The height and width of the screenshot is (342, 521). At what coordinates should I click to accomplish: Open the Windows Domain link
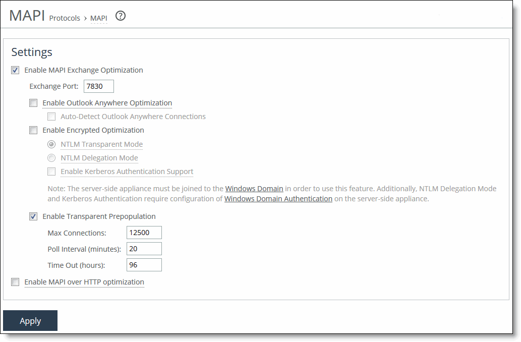pos(254,189)
